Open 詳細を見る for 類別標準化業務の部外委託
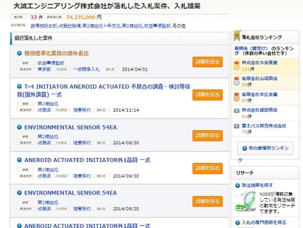Image resolution: width=303 pixels, height=228 pixels. coord(208,62)
